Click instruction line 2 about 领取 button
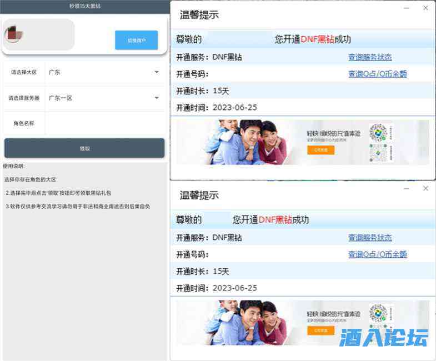The width and height of the screenshot is (436, 361). point(58,193)
